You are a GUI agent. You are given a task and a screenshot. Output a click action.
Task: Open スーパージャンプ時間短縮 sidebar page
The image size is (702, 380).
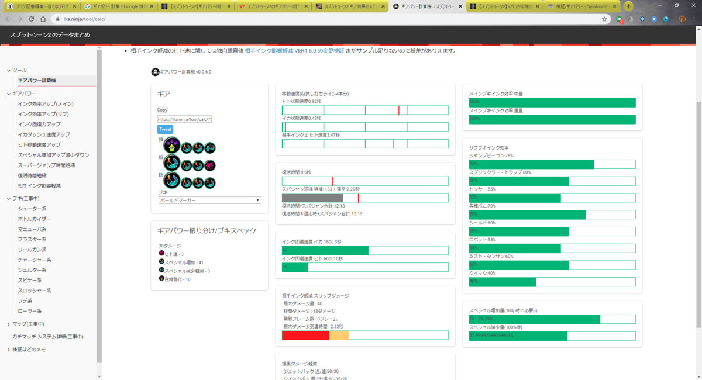pos(47,165)
